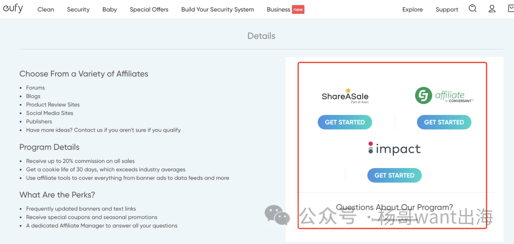Click the red 'new' badge beside Business
514x244 pixels.
tap(298, 9)
